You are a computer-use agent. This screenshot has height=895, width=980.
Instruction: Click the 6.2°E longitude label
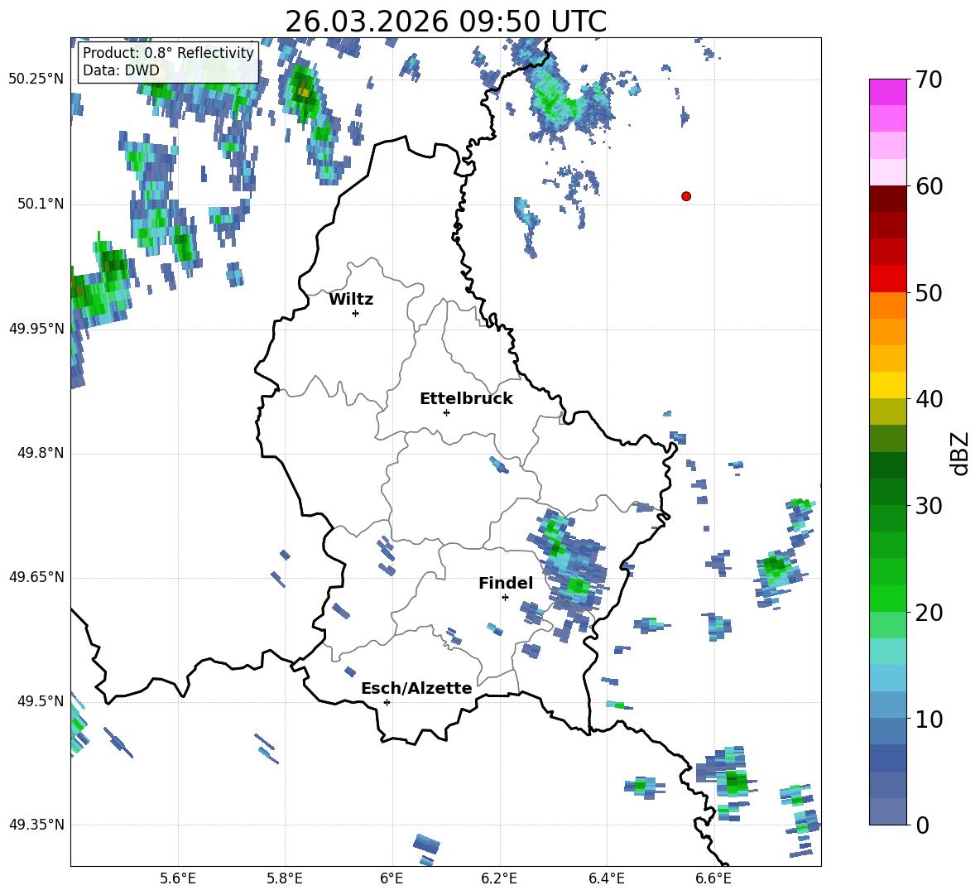point(499,878)
